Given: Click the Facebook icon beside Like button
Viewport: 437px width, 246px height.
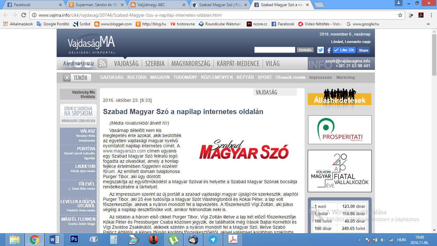Looking at the screenshot, I should [x=329, y=50].
